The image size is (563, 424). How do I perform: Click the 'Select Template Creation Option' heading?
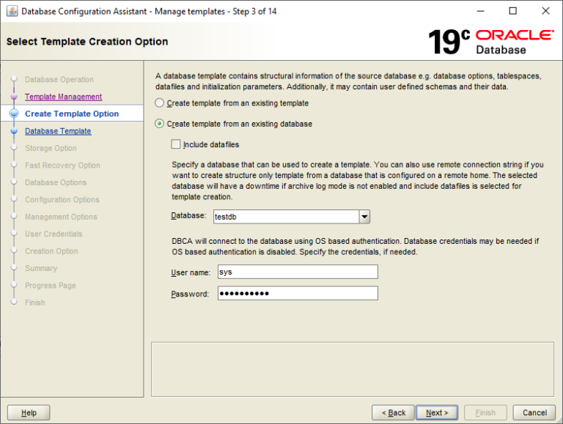click(x=87, y=42)
